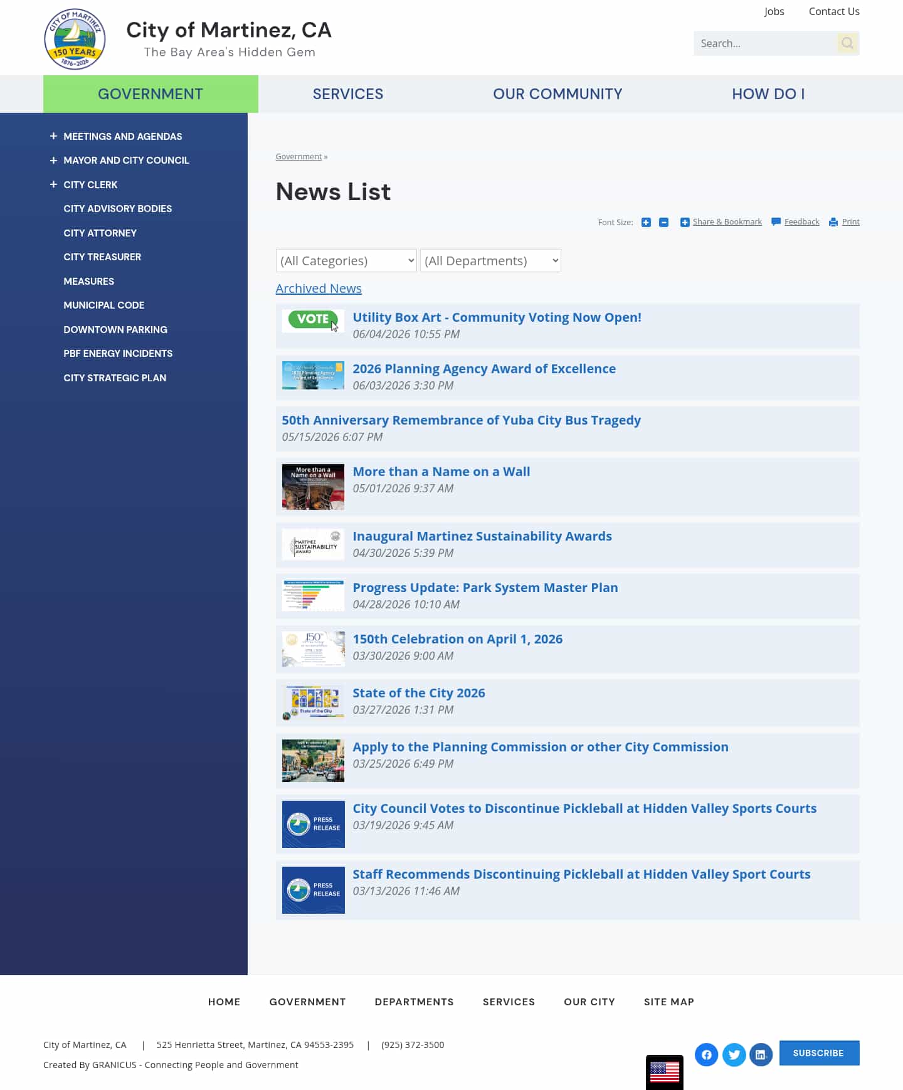Click the Contact Us link
The height and width of the screenshot is (1090, 903).
click(x=834, y=11)
